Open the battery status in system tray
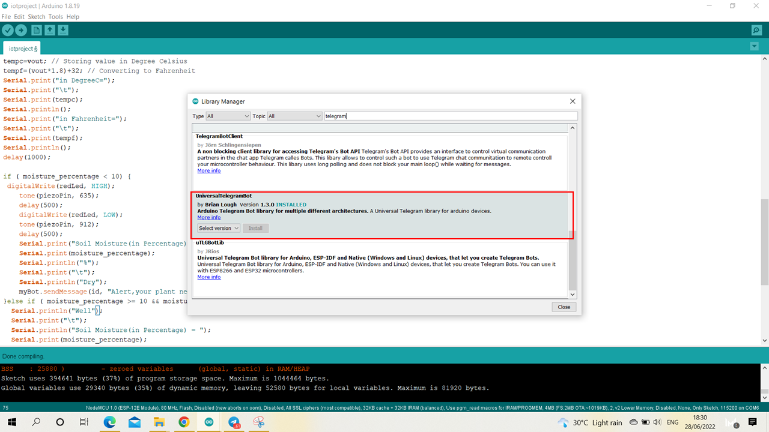Screen dimensions: 769x432 tap(646, 422)
